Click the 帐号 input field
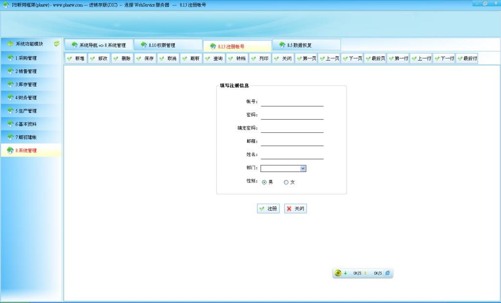 tap(292, 102)
